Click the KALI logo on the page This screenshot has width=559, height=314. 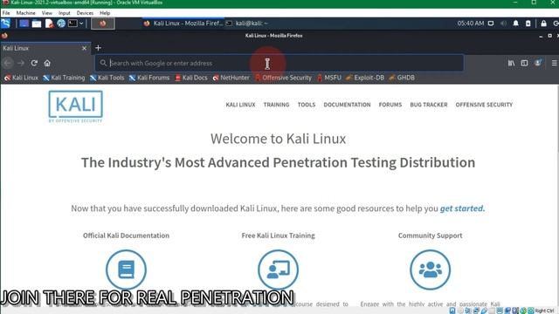(x=76, y=106)
